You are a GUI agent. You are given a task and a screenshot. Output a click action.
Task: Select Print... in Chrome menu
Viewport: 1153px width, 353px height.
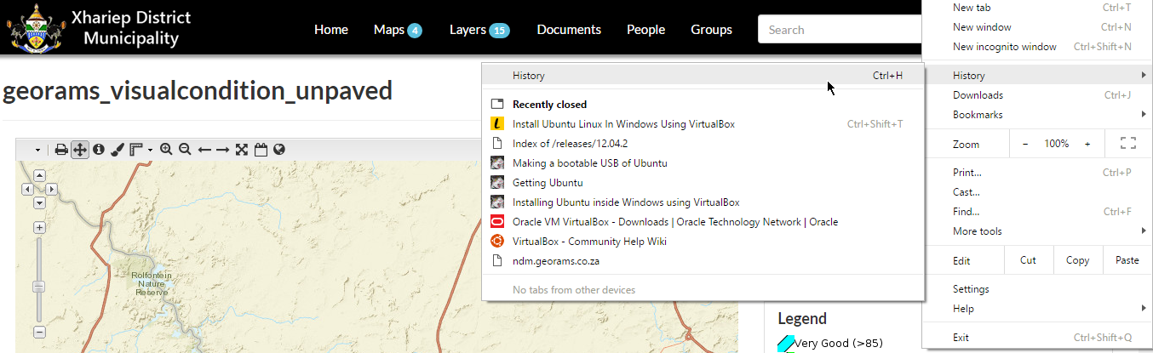[x=1037, y=173]
